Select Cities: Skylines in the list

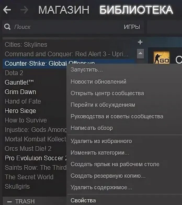pos(26,45)
